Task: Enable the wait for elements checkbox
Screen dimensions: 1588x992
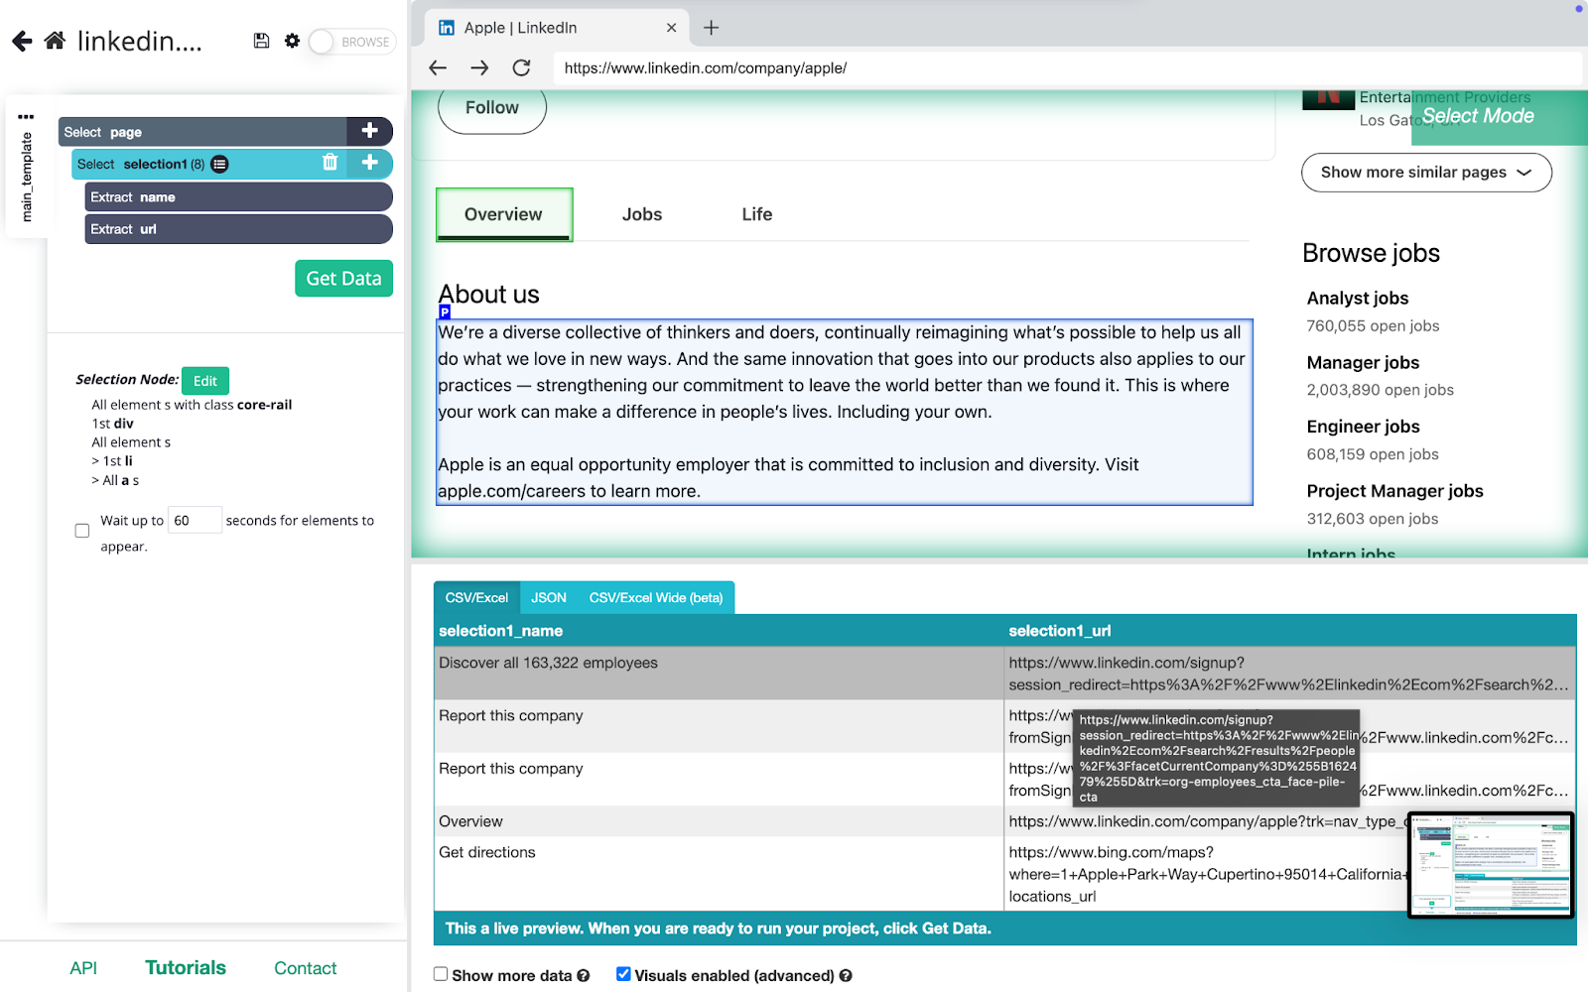Action: tap(82, 531)
